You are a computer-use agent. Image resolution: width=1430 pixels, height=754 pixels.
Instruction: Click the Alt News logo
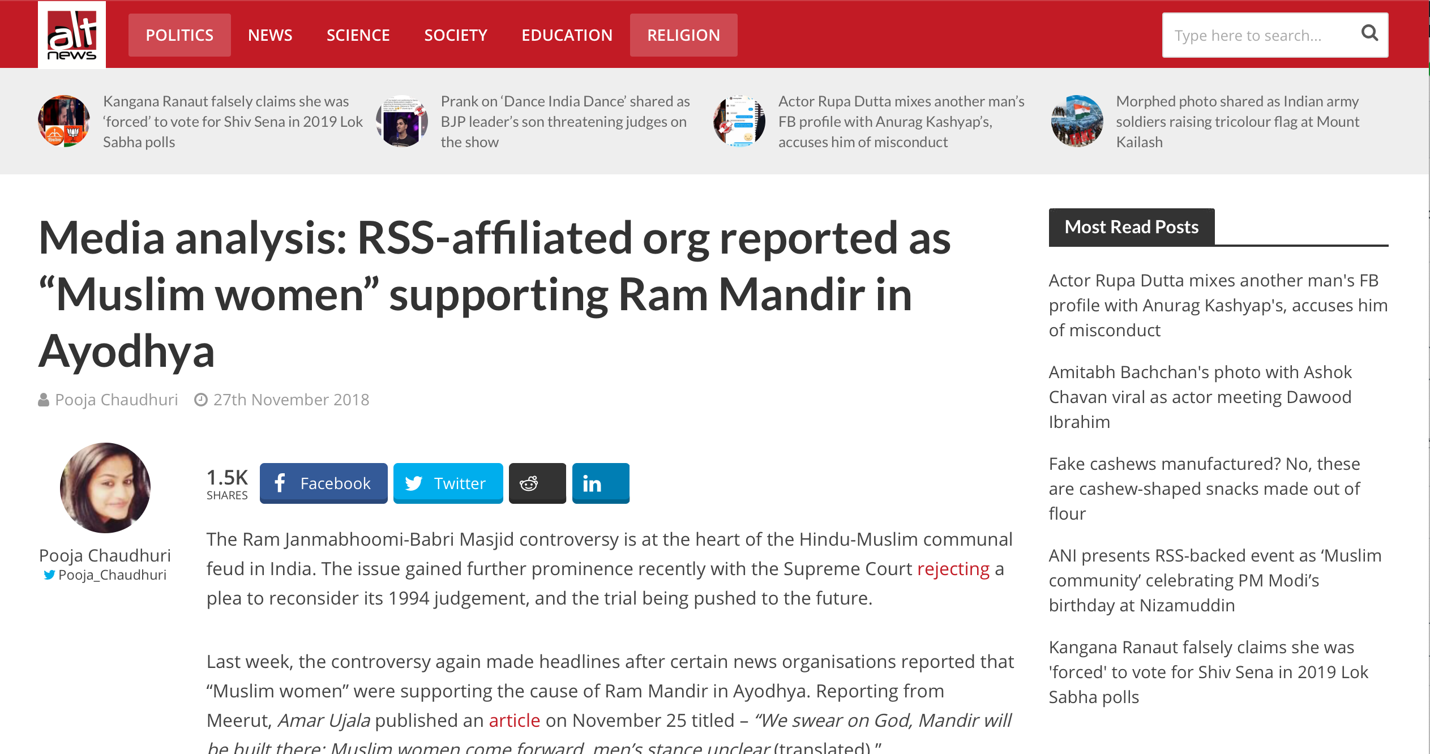point(72,35)
